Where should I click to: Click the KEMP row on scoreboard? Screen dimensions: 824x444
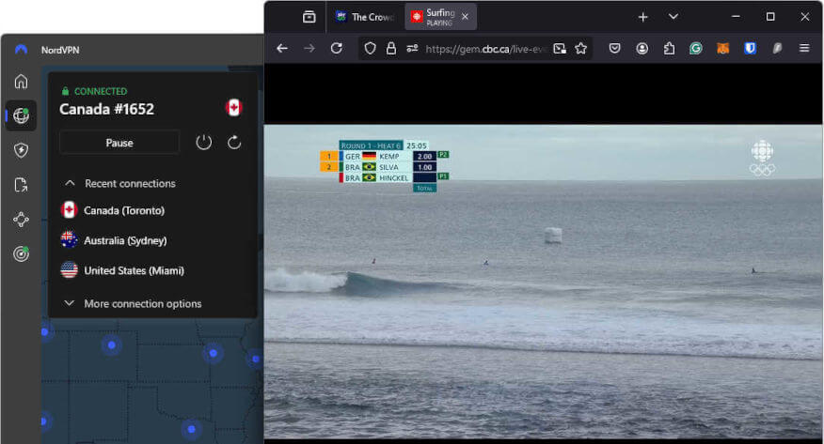point(384,156)
